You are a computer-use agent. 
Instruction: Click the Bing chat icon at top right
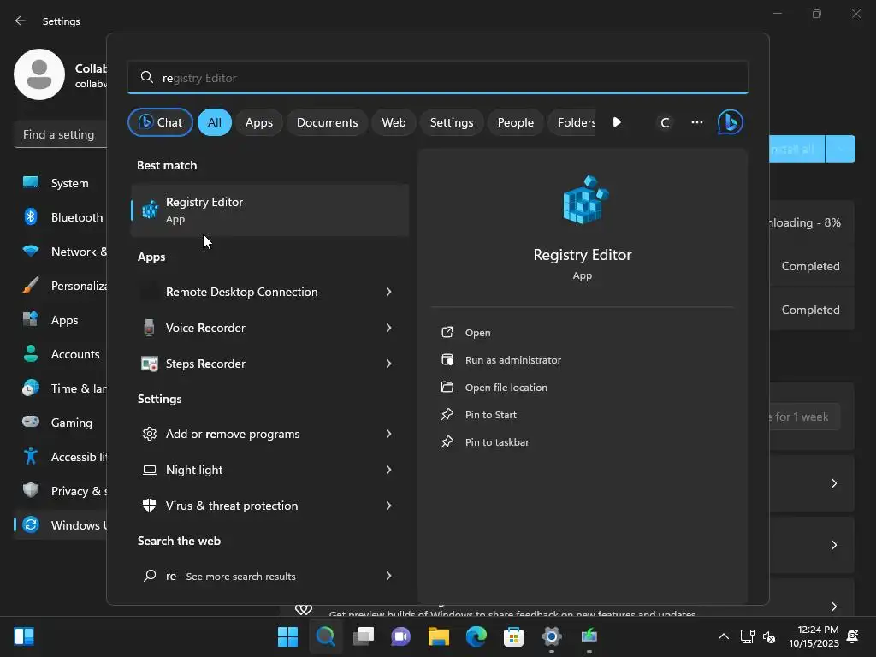[731, 122]
